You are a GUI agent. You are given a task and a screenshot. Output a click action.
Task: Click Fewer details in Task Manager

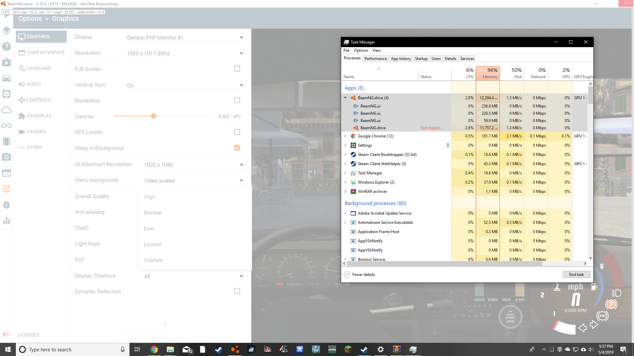pyautogui.click(x=359, y=274)
